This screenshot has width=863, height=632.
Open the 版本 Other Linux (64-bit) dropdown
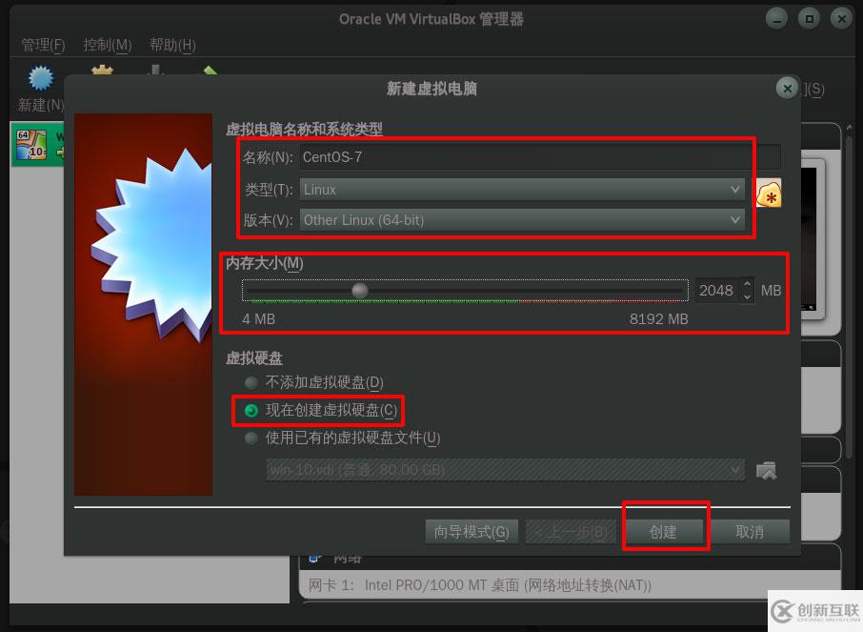click(522, 220)
